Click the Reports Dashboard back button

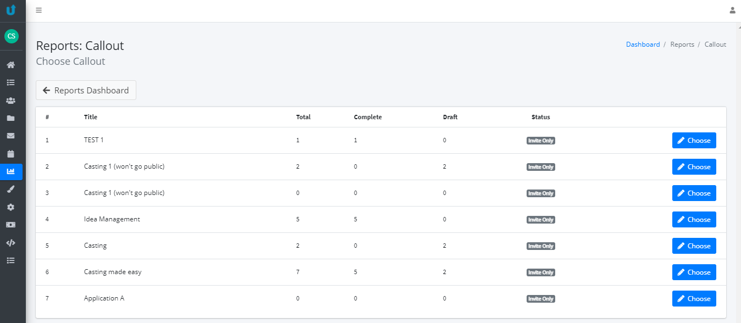pos(86,91)
